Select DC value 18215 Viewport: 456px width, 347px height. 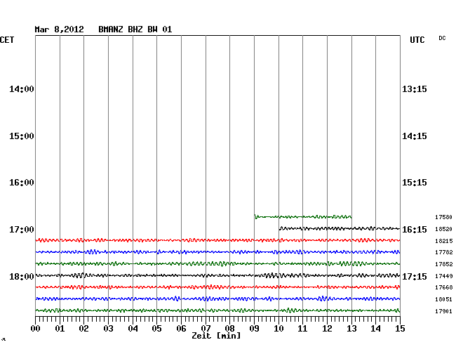[x=444, y=241]
